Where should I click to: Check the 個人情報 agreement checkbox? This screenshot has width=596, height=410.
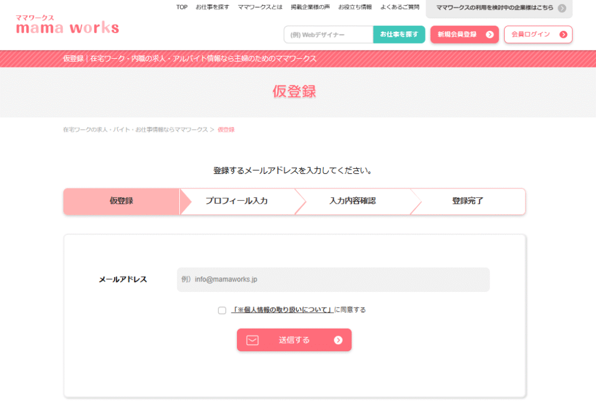coord(222,310)
